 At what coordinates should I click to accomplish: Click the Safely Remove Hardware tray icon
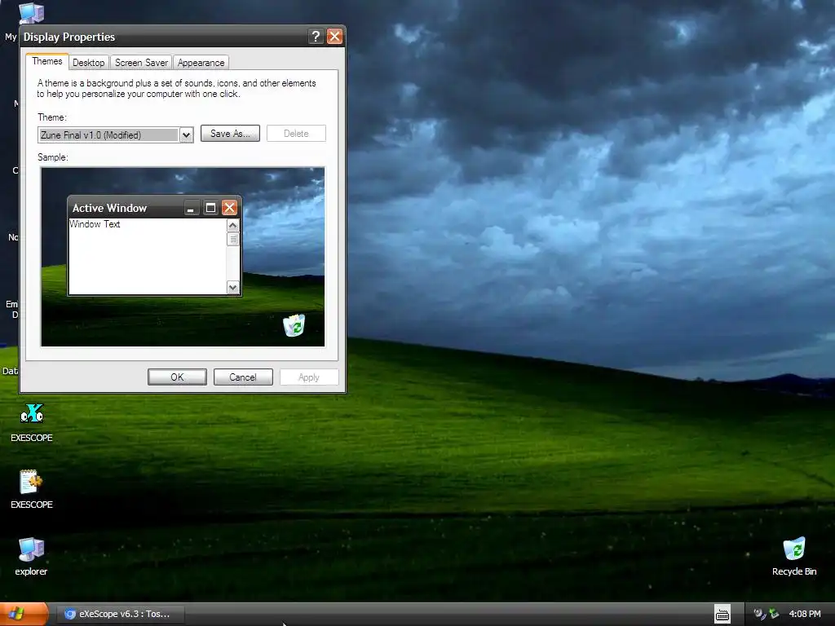click(x=774, y=614)
